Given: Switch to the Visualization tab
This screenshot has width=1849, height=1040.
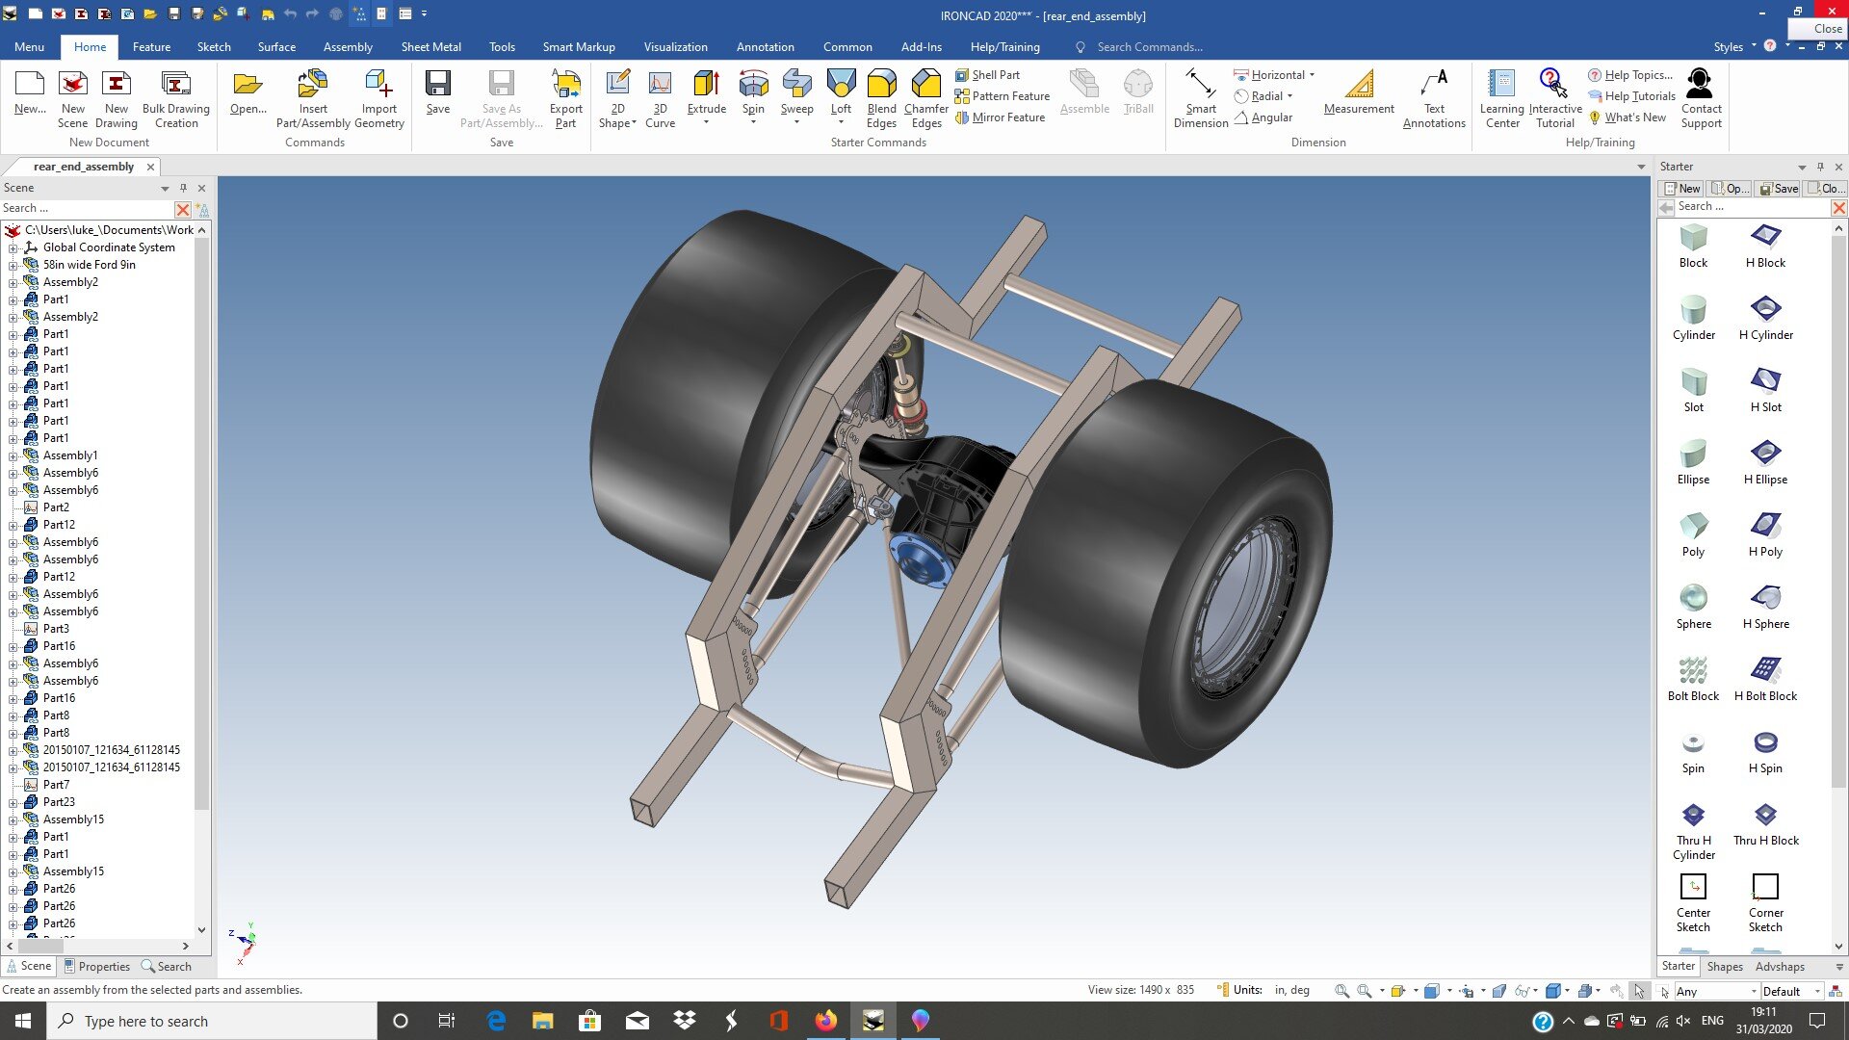Looking at the screenshot, I should [x=675, y=46].
